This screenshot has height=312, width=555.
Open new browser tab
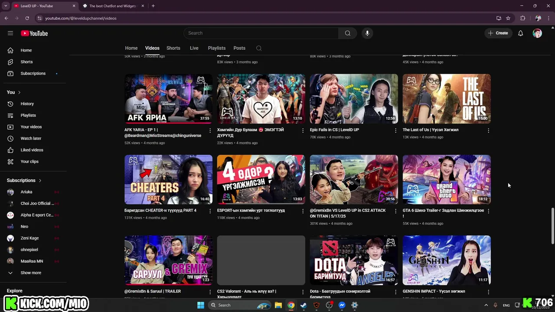point(153,6)
